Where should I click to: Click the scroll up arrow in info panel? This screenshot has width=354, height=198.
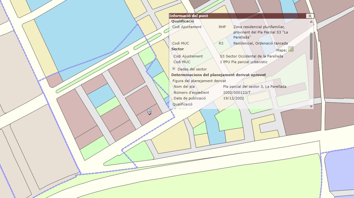[x=311, y=22]
